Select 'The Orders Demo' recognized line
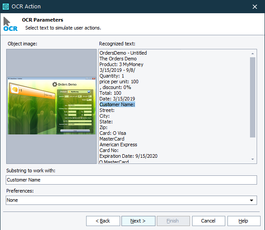265x230 pixels. point(118,59)
